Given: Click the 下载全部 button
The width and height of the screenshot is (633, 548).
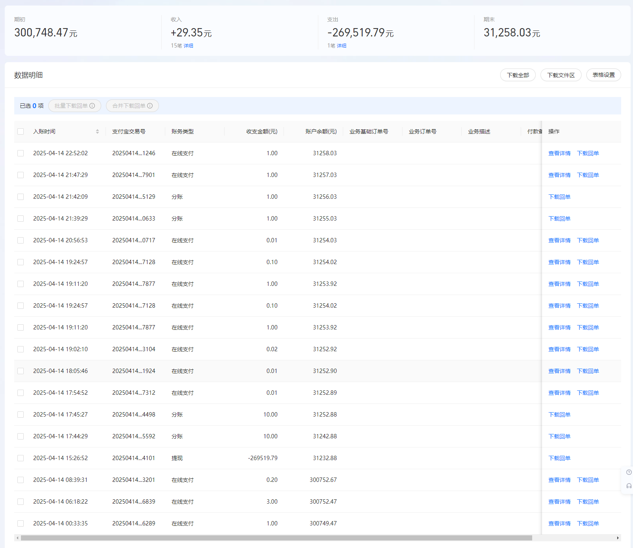Looking at the screenshot, I should (518, 75).
